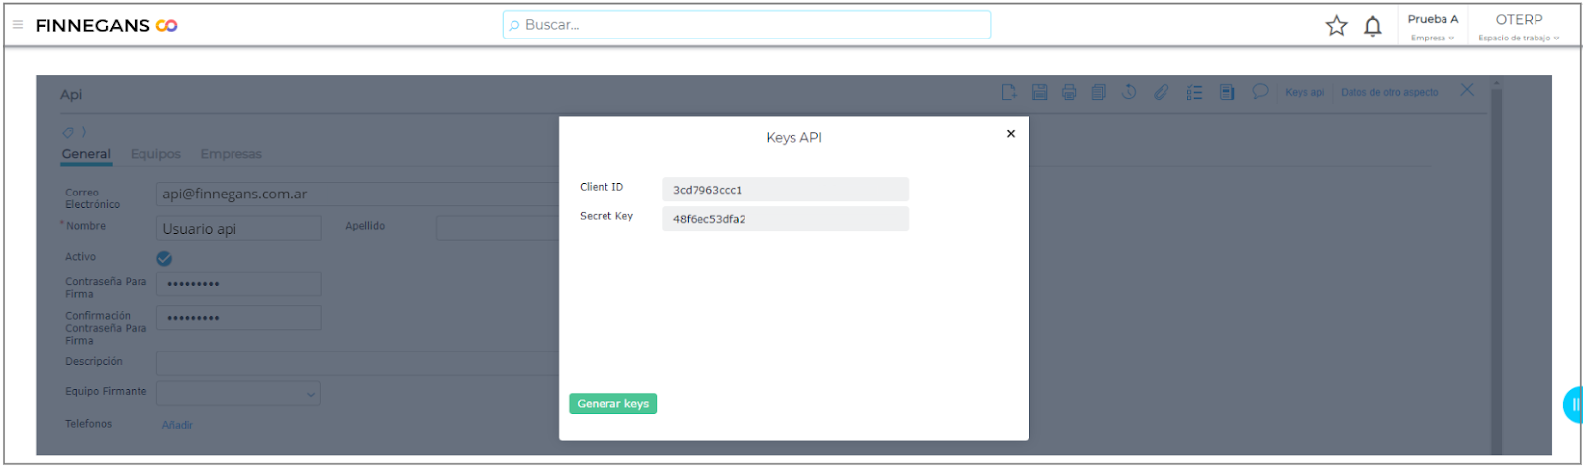The image size is (1583, 468).
Task: Switch to the Equipos tab
Action: [155, 154]
